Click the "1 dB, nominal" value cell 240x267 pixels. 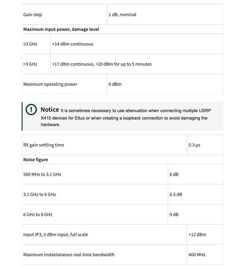(x=122, y=15)
